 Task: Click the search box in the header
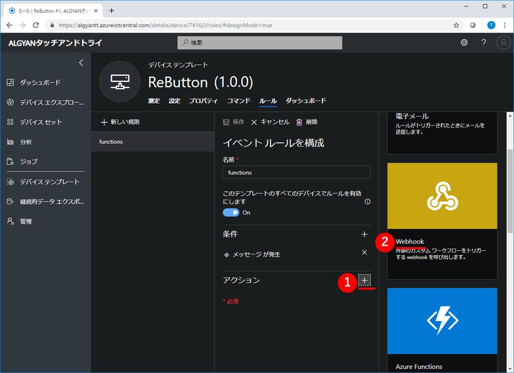[260, 42]
